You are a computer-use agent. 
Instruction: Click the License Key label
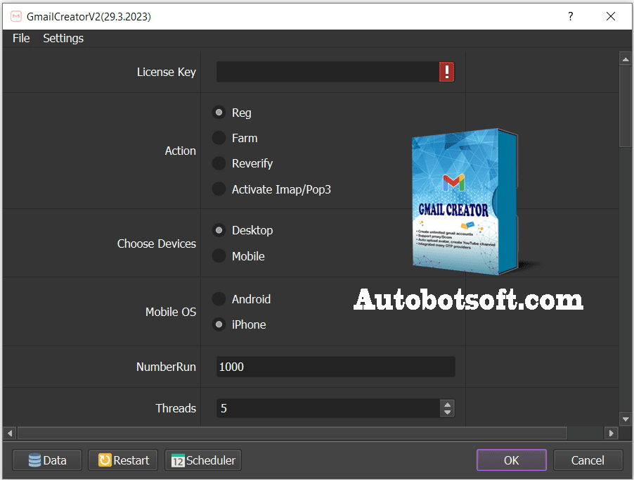tap(166, 72)
